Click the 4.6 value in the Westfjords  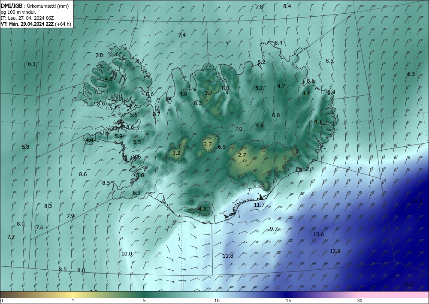[x=109, y=79]
